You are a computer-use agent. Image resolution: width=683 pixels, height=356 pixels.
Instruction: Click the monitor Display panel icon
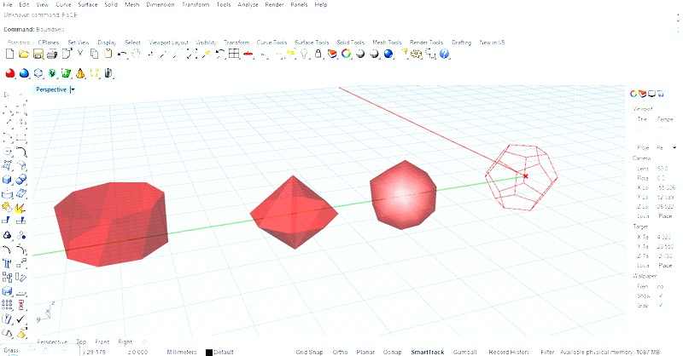tap(651, 94)
